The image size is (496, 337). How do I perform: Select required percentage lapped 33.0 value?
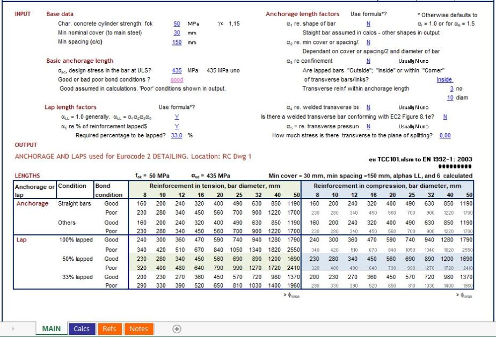pyautogui.click(x=177, y=135)
